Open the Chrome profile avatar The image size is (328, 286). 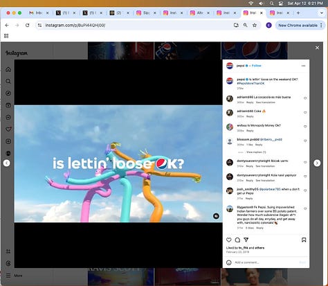(268, 25)
